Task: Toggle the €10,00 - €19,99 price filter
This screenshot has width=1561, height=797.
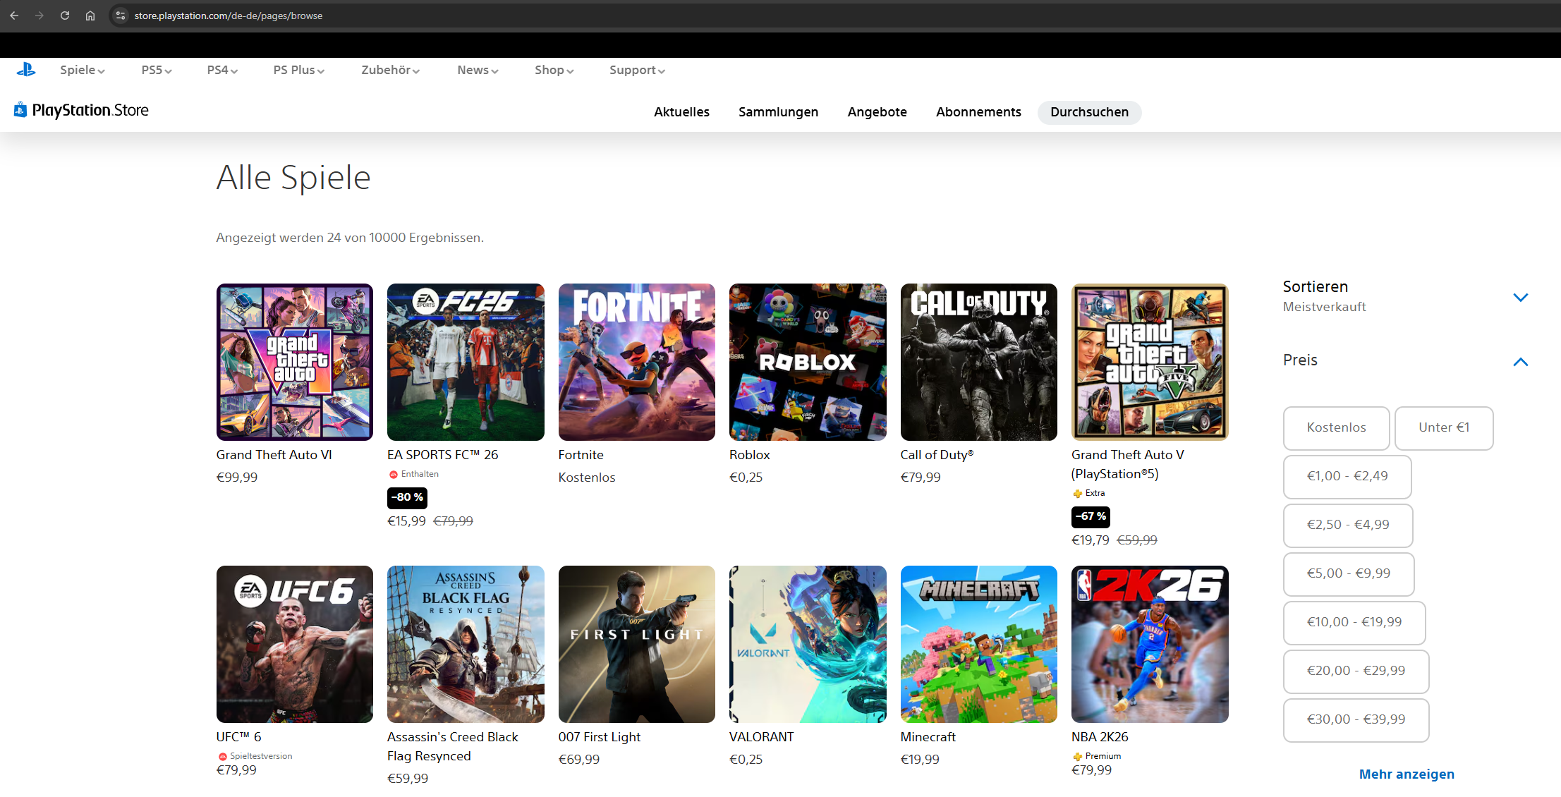Action: tap(1354, 623)
